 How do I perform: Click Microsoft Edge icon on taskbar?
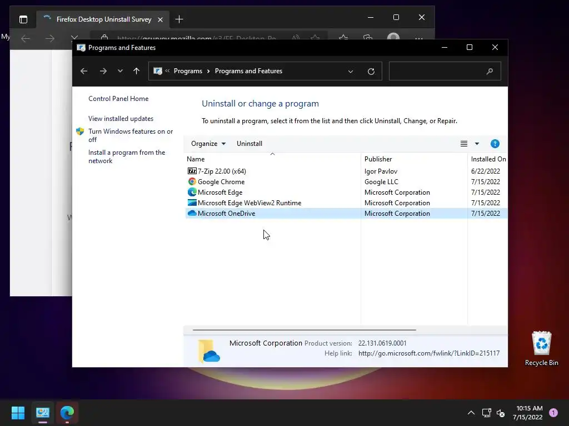click(67, 413)
